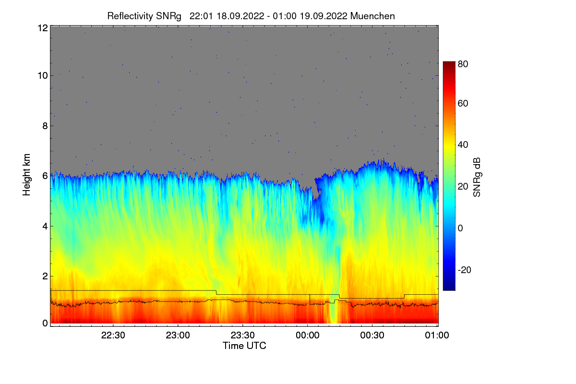The height and width of the screenshot is (384, 576).
Task: Click the colorbar value label 60
Action: [463, 103]
